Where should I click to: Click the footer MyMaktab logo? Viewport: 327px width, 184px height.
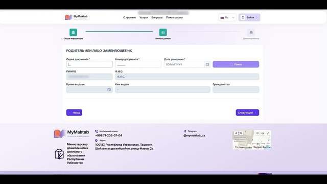[72, 133]
